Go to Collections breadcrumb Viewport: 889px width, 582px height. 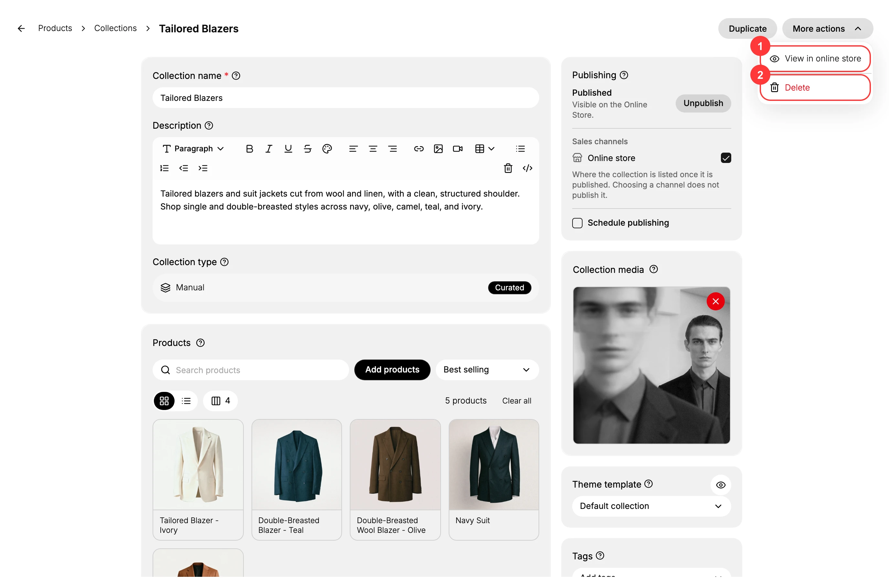[x=115, y=28]
